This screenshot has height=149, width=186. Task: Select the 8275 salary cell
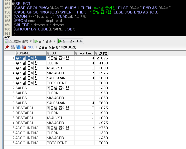coord(102,73)
